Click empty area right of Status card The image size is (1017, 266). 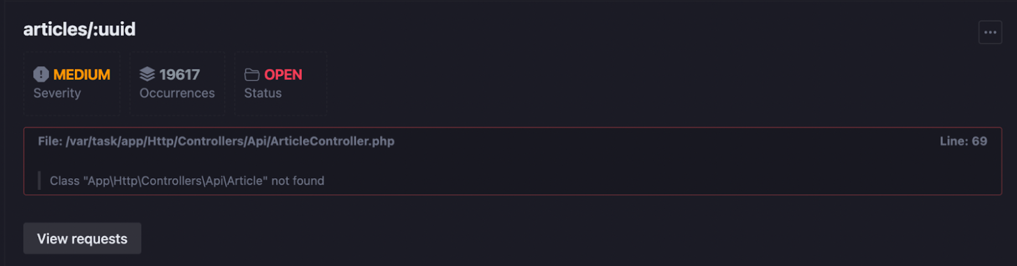point(656,83)
